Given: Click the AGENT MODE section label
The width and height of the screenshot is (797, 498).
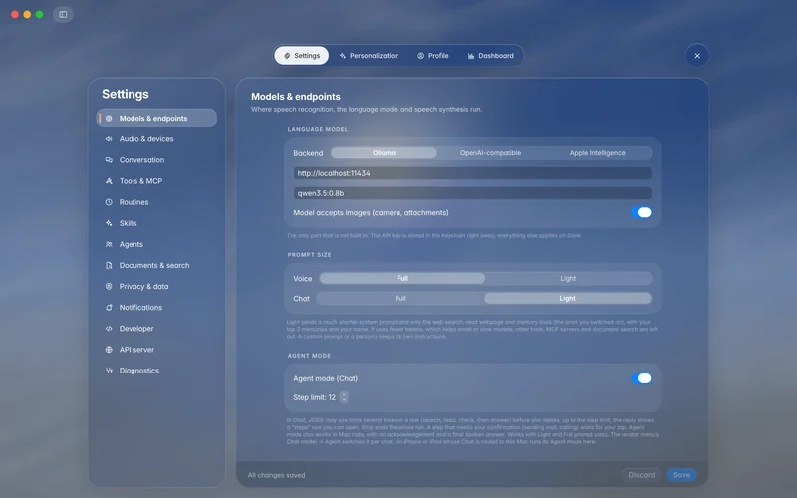Looking at the screenshot, I should pyautogui.click(x=309, y=356).
